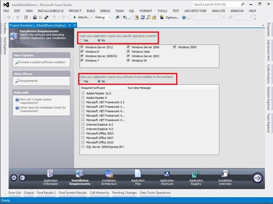273x204 pixels.
Task: Check SQL Server 2008 Express SP1
Action: pyautogui.click(x=83, y=147)
